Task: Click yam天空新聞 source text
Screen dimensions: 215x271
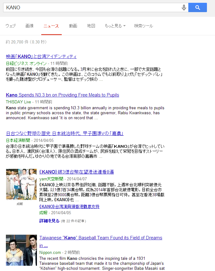Action: [x=51, y=179]
